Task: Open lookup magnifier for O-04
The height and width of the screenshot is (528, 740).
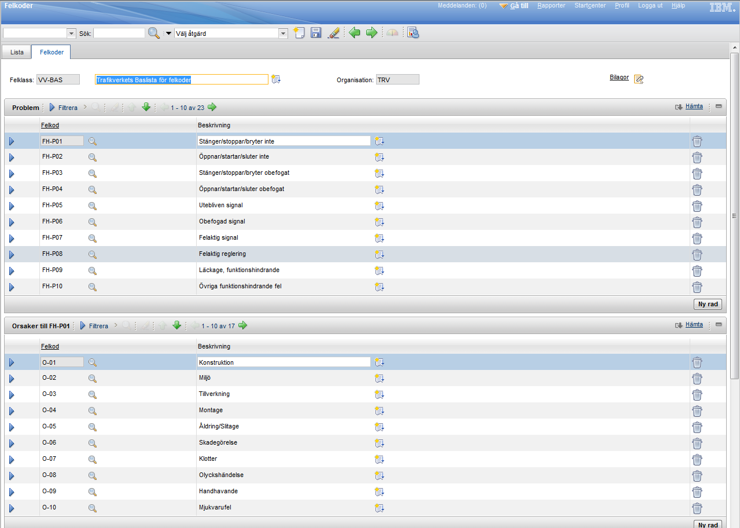Action: [x=92, y=410]
